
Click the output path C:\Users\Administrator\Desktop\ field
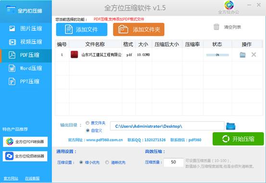pos(167,126)
